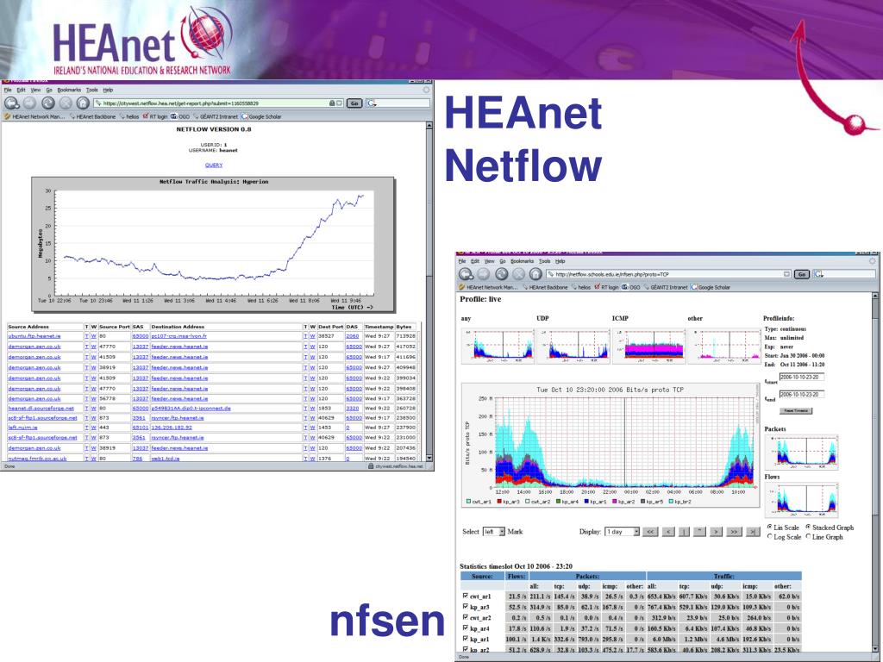Click single-step right (>) navigation button

[716, 531]
